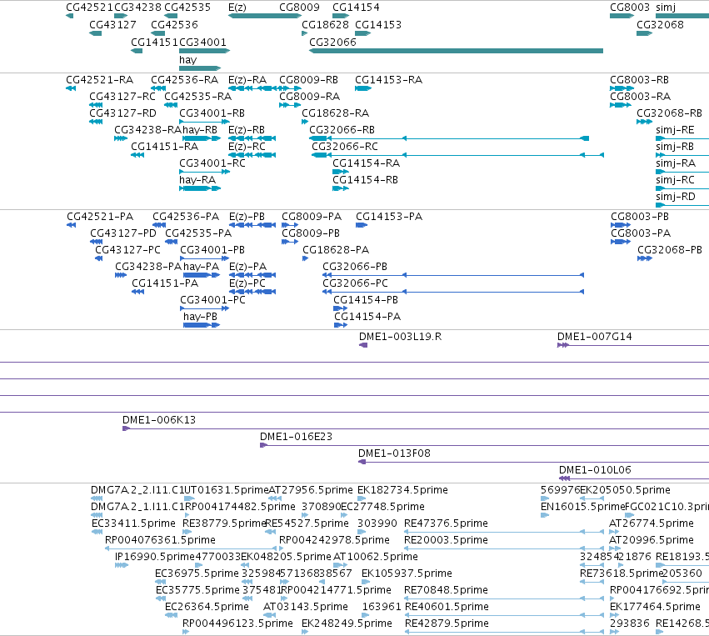Select the simj-RD transcript label

click(x=675, y=197)
